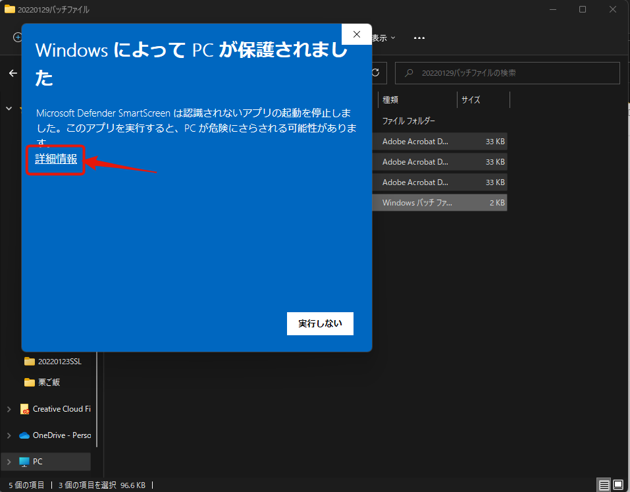Expand the OneDrive tree node
This screenshot has width=630, height=492.
click(9, 435)
